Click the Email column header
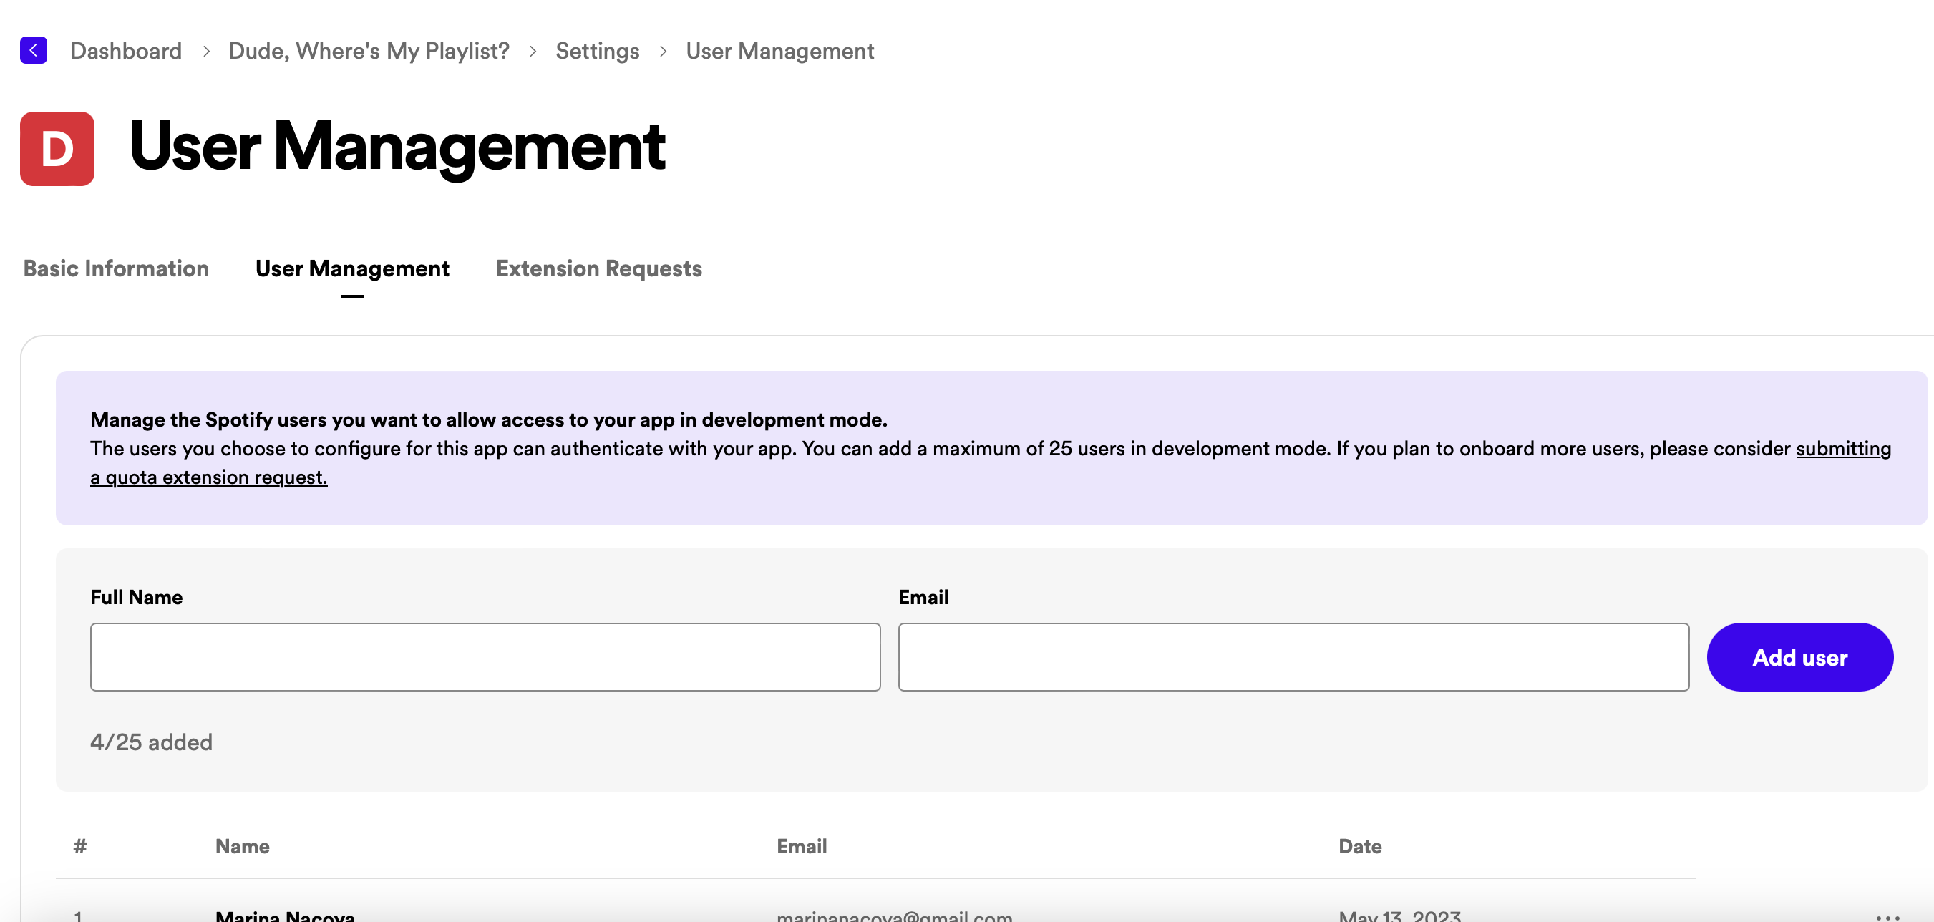Image resolution: width=1934 pixels, height=922 pixels. coord(801,846)
